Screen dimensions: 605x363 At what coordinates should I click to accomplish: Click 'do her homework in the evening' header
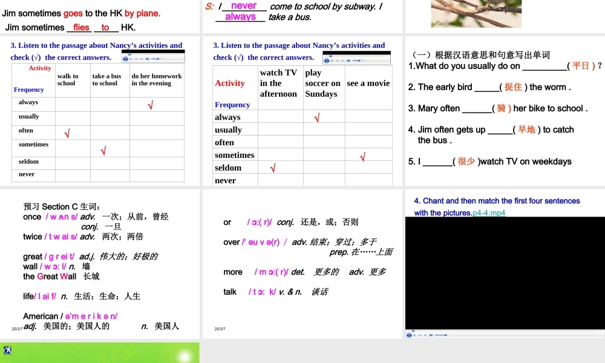click(x=157, y=79)
